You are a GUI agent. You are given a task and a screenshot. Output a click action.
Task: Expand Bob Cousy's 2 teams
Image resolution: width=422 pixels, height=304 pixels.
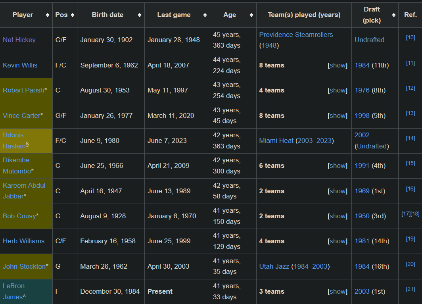tap(338, 216)
